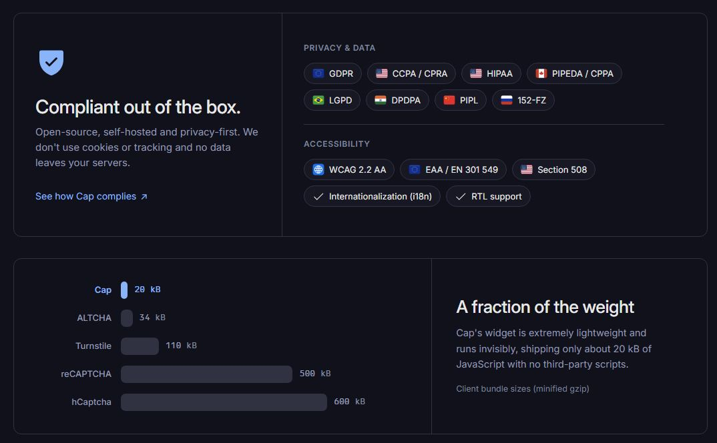Click the RTL support checkmark
The width and height of the screenshot is (717, 443).
click(x=461, y=197)
